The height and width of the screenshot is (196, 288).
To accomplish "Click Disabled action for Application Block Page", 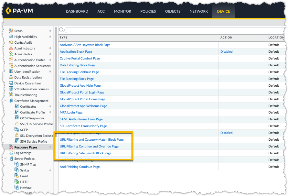I will (226, 52).
